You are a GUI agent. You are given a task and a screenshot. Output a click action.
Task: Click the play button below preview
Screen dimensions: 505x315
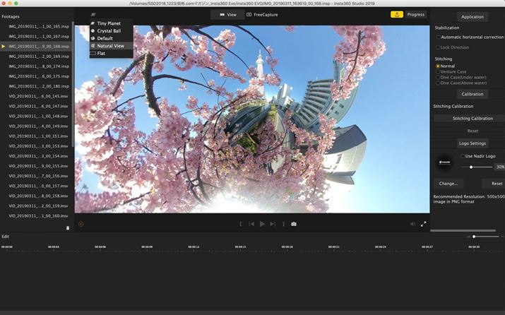point(262,224)
